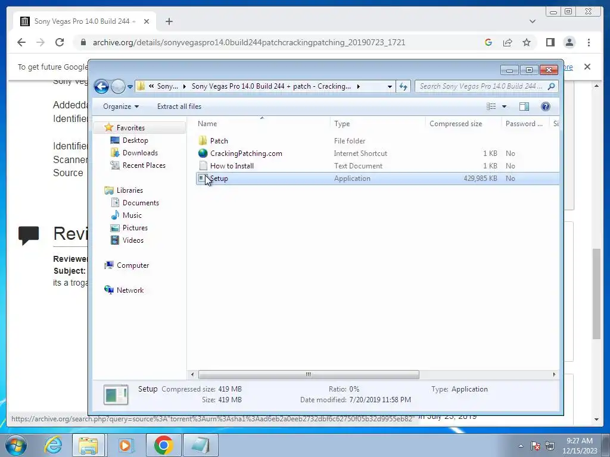The width and height of the screenshot is (610, 457).
Task: Select the How to Install text document
Action: pyautogui.click(x=232, y=166)
